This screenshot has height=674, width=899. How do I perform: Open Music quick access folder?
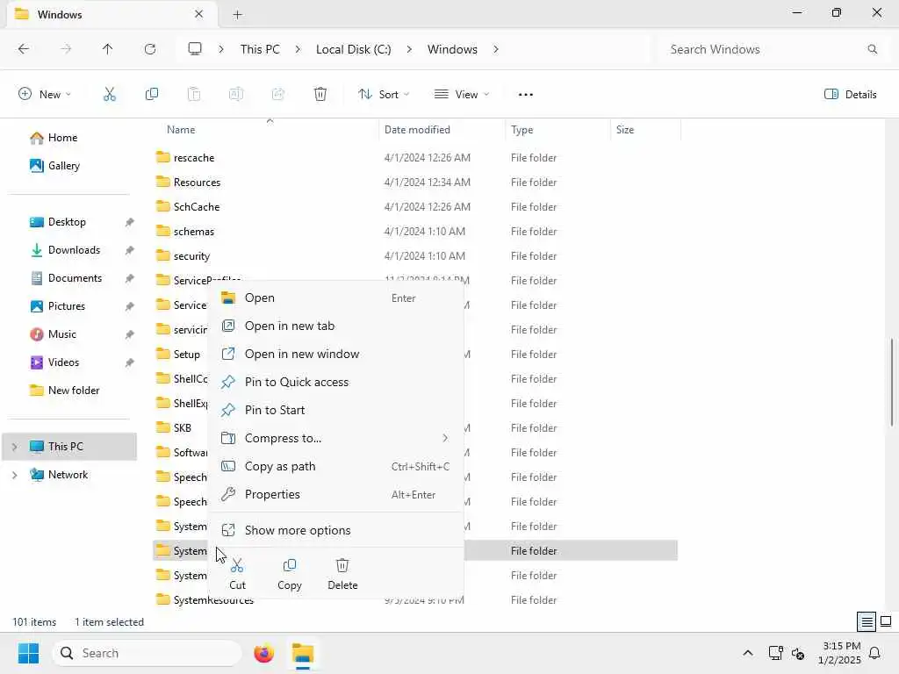[54, 334]
